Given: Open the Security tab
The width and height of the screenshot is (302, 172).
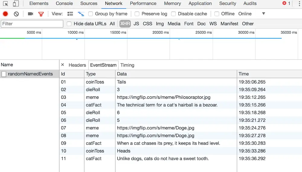Looking at the screenshot, I should pyautogui.click(x=228, y=3).
